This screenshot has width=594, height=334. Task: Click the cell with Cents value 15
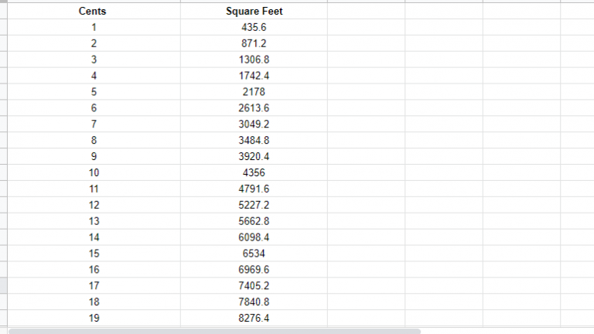[x=94, y=254]
